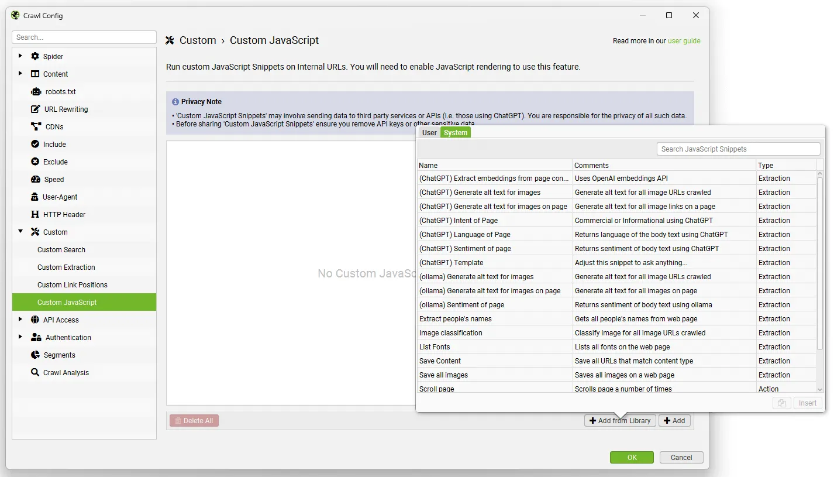
Task: Click the Spider gear icon in sidebar
Action: click(35, 57)
